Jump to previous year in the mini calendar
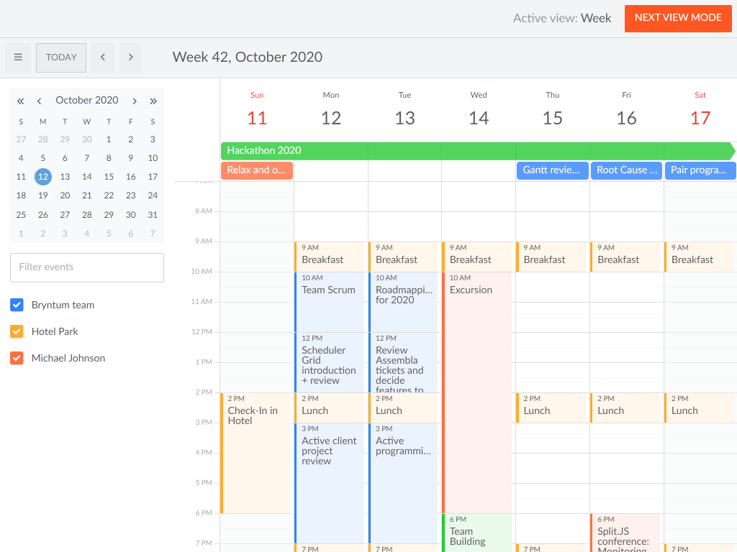The width and height of the screenshot is (737, 552). (x=20, y=101)
